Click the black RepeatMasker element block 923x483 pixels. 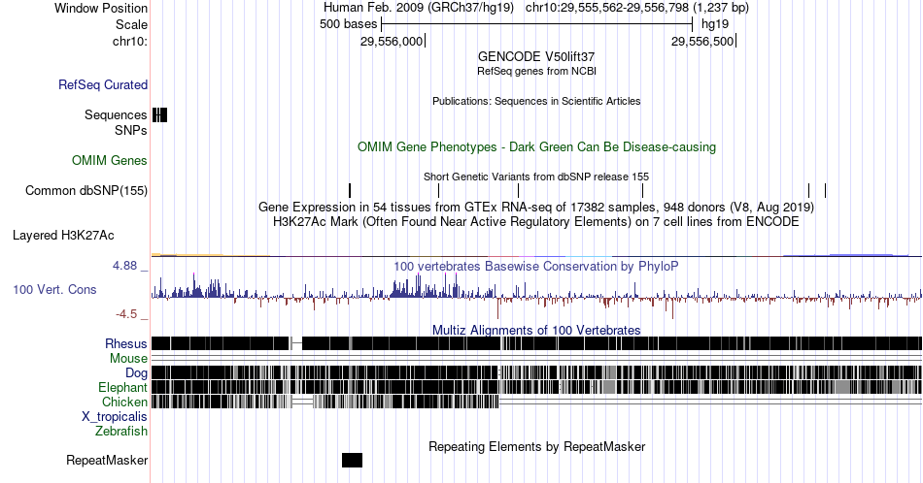[352, 460]
